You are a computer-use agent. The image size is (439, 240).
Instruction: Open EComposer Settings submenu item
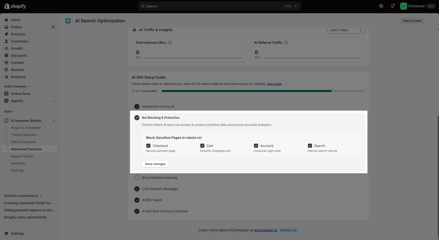(17, 171)
